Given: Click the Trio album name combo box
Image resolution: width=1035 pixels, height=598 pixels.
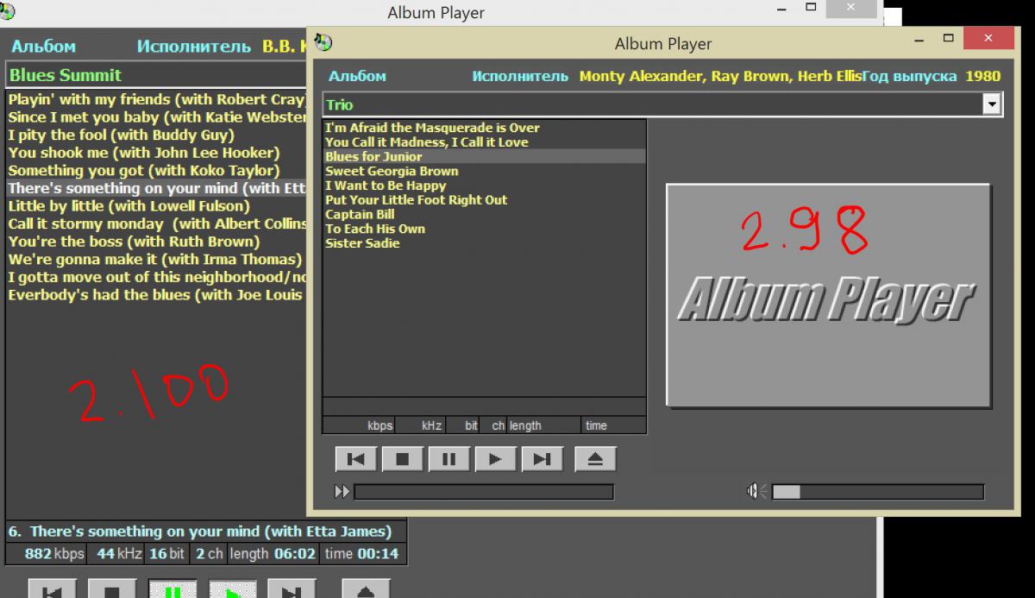Looking at the screenshot, I should pos(662,104).
